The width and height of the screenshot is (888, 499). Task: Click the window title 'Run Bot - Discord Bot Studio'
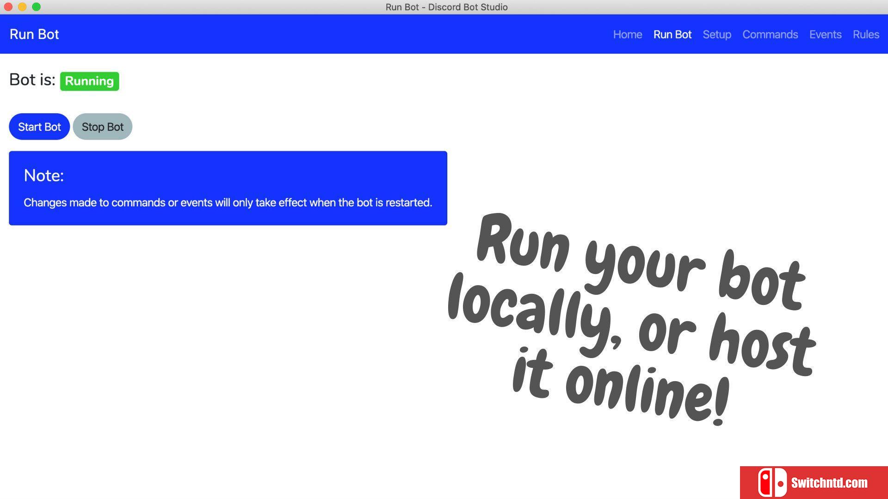click(x=446, y=7)
